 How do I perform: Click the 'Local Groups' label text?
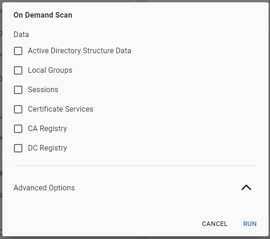pyautogui.click(x=50, y=70)
